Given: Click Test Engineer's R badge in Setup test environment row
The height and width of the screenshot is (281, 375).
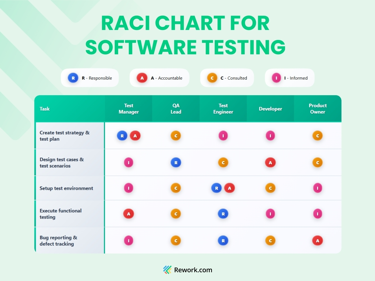Looking at the screenshot, I should (x=217, y=188).
